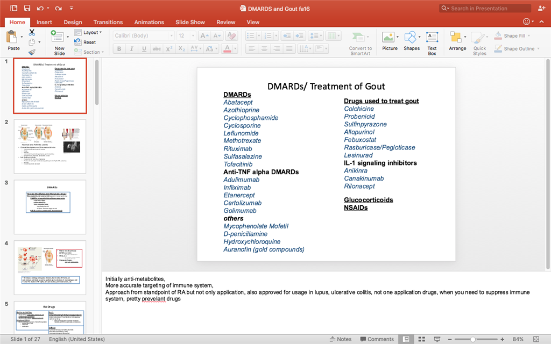Open Customize Quick Access Toolbar arrow
The height and width of the screenshot is (344, 551).
point(72,8)
